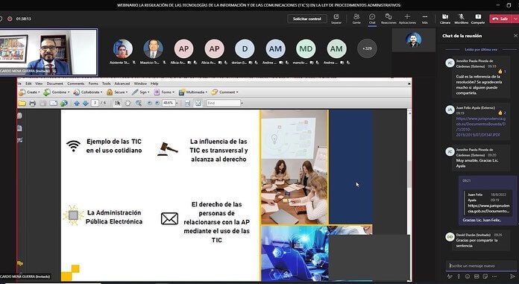519x284 pixels.
Task: Open the Reacciones menu
Action: point(389,19)
